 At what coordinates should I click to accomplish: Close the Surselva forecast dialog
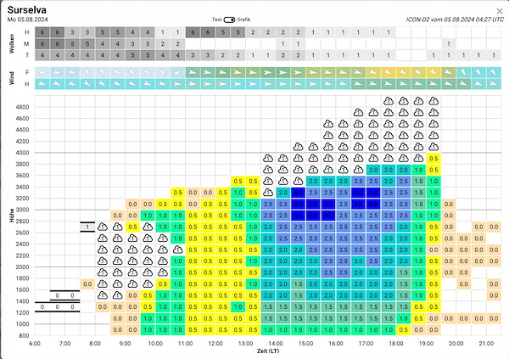[x=498, y=10]
